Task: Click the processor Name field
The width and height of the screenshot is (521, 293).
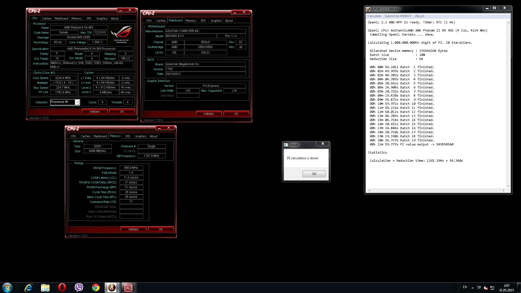Action: [x=79, y=27]
